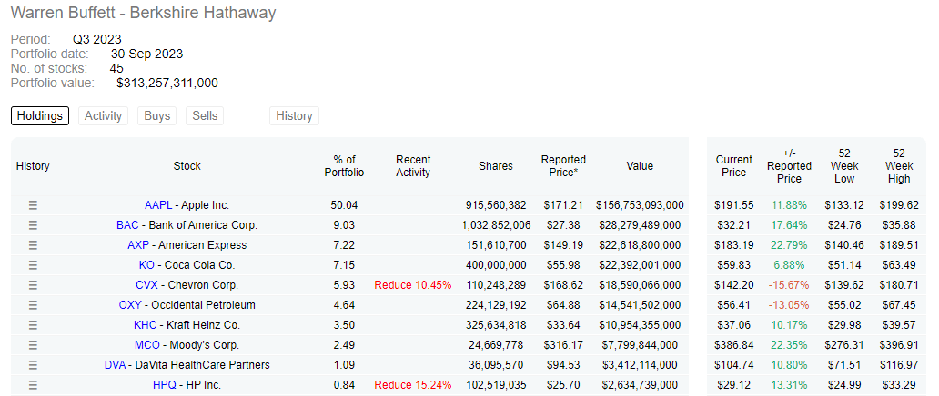The width and height of the screenshot is (939, 396).
Task: Select the Warren Buffett - Berkshire Hathaway title
Action: pos(144,13)
